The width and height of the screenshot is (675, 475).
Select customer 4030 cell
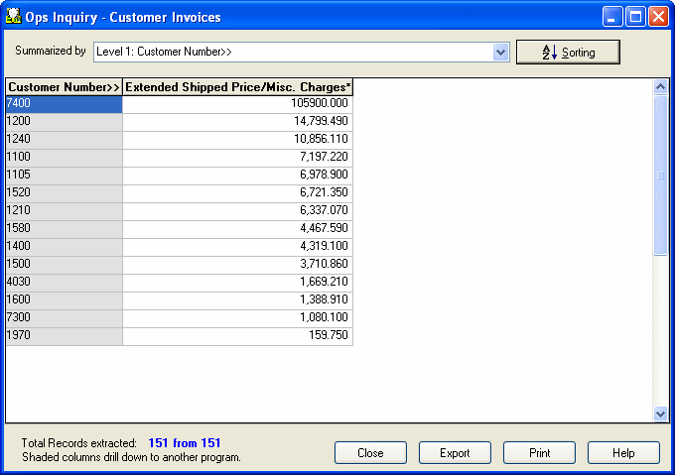[65, 283]
